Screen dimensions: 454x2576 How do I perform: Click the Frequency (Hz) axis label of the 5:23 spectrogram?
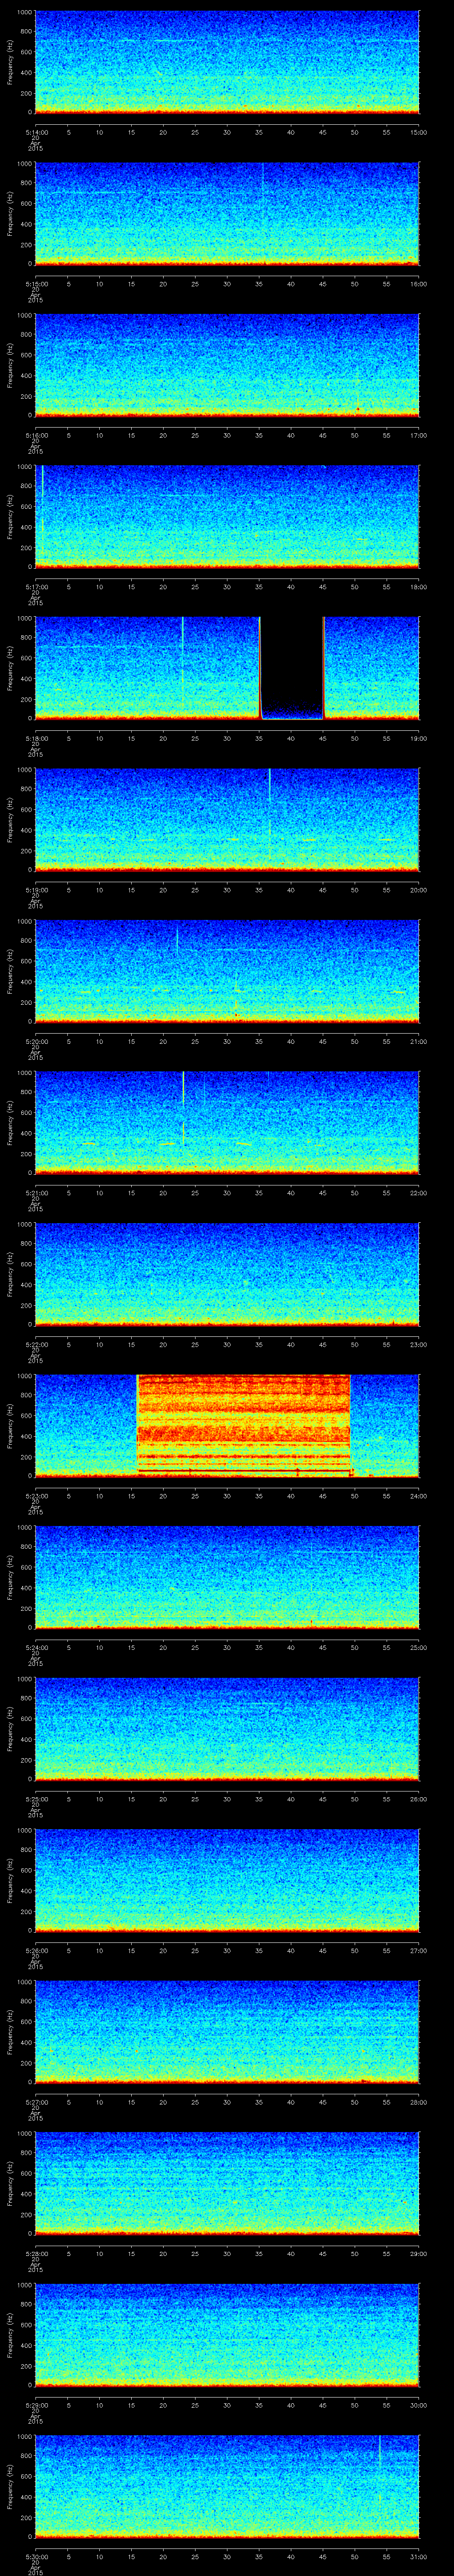click(x=10, y=1425)
